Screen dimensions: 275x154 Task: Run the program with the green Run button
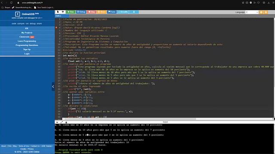(x=70, y=12)
